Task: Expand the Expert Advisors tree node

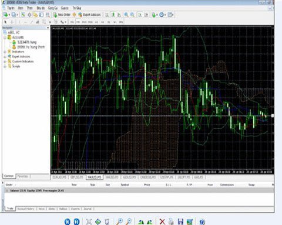Action: [5, 57]
